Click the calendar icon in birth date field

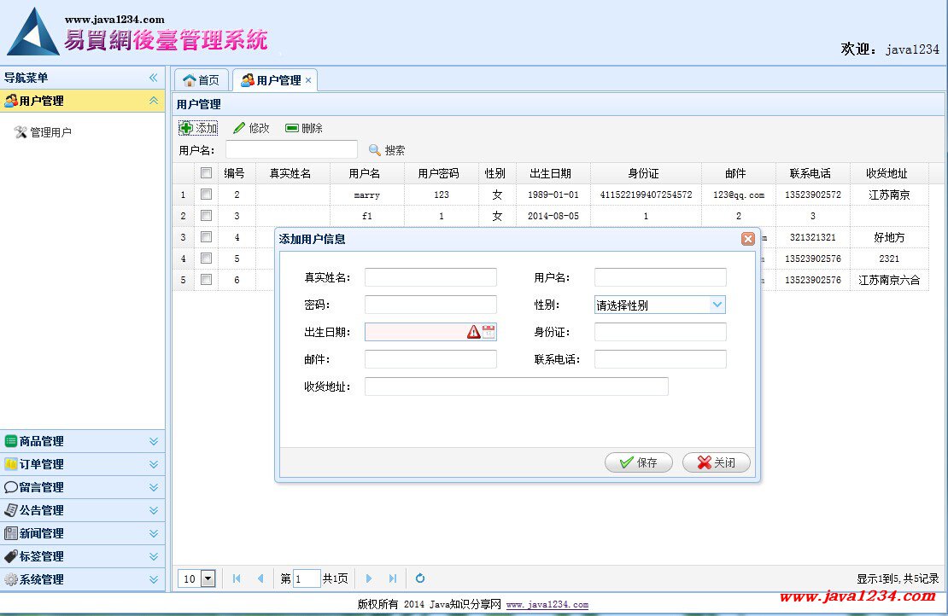tap(489, 332)
